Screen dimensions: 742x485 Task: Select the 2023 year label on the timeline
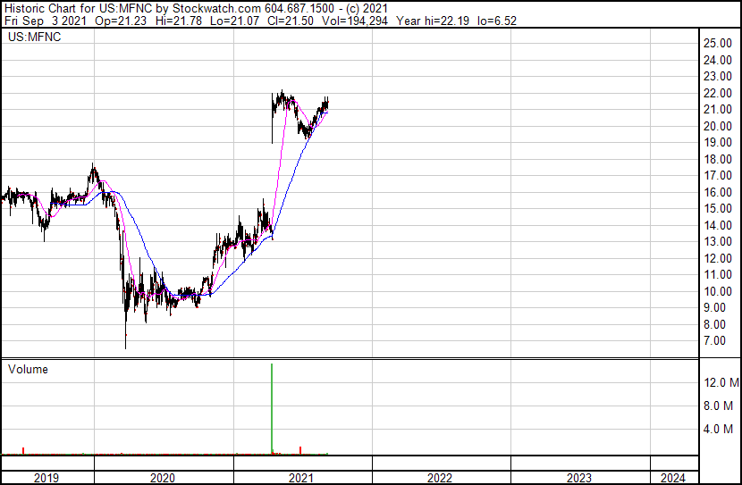click(x=579, y=477)
